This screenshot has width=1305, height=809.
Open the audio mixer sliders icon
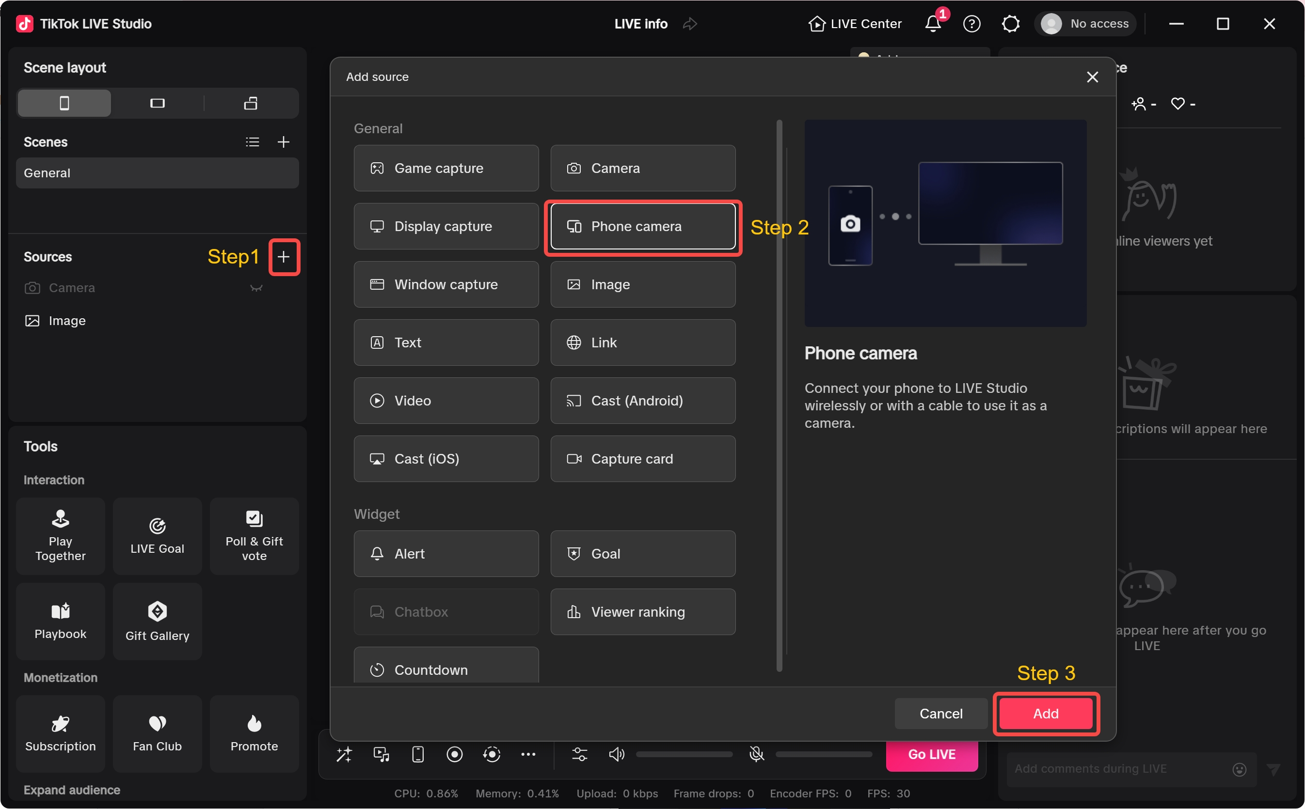click(x=580, y=754)
